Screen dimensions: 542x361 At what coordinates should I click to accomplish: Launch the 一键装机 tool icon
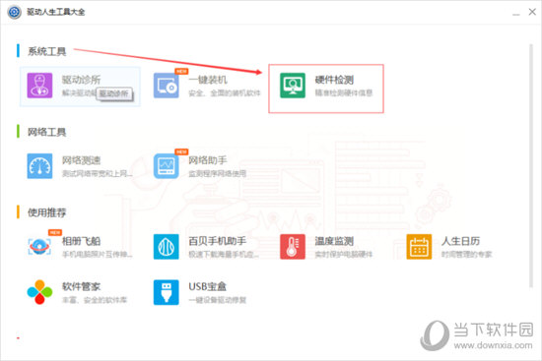click(167, 86)
